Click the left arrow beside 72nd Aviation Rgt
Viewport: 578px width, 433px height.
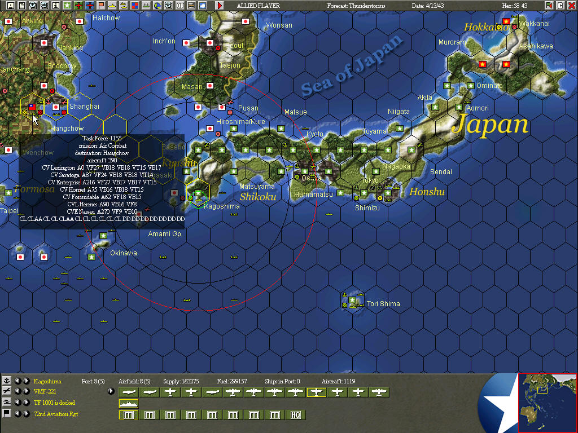(x=18, y=412)
